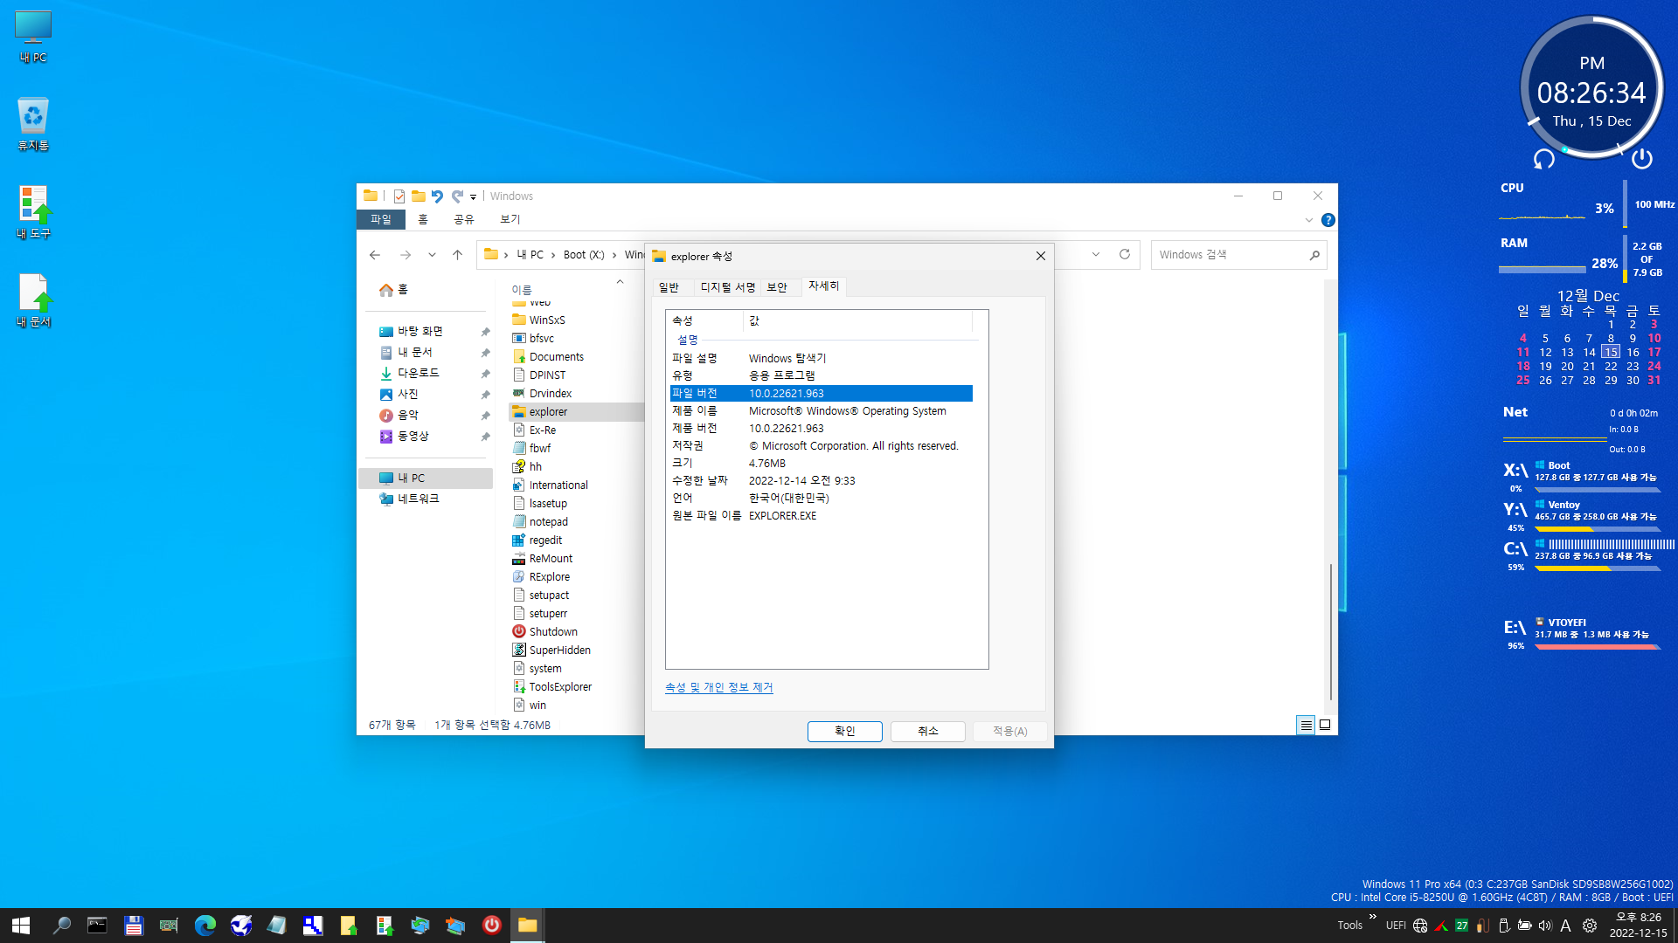
Task: Click the undo icon in Explorer quick access toolbar
Action: point(437,196)
